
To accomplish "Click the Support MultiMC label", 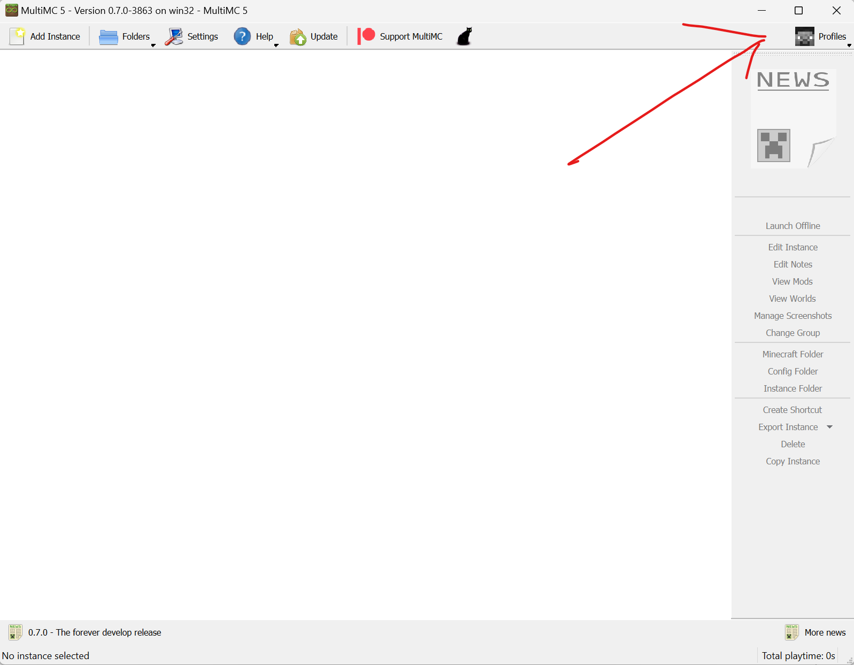I will coord(411,36).
